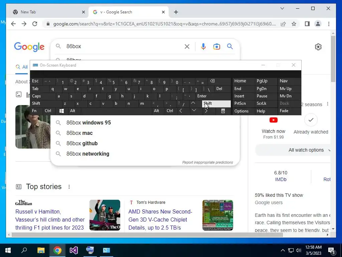Open IMDb rating link
Screen dimensions: 342x257
click(281, 179)
